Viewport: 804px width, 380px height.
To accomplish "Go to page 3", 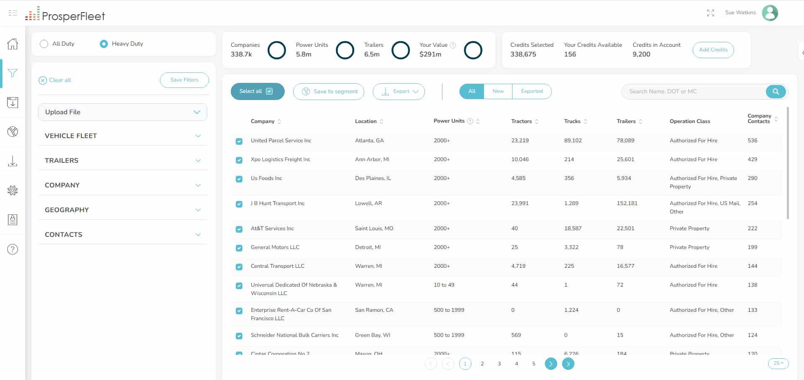I will point(499,364).
